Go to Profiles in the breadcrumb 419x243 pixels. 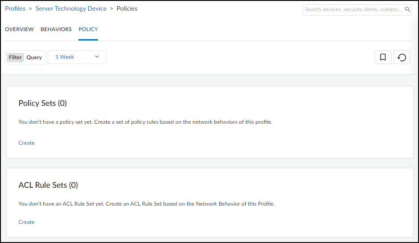pos(15,9)
